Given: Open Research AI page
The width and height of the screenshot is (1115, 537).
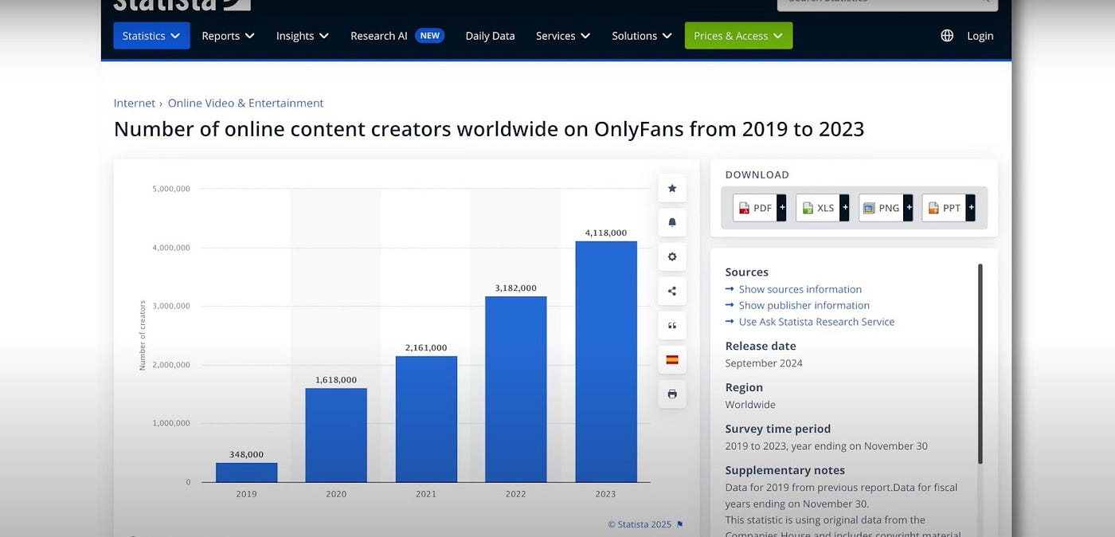Looking at the screenshot, I should [x=379, y=36].
